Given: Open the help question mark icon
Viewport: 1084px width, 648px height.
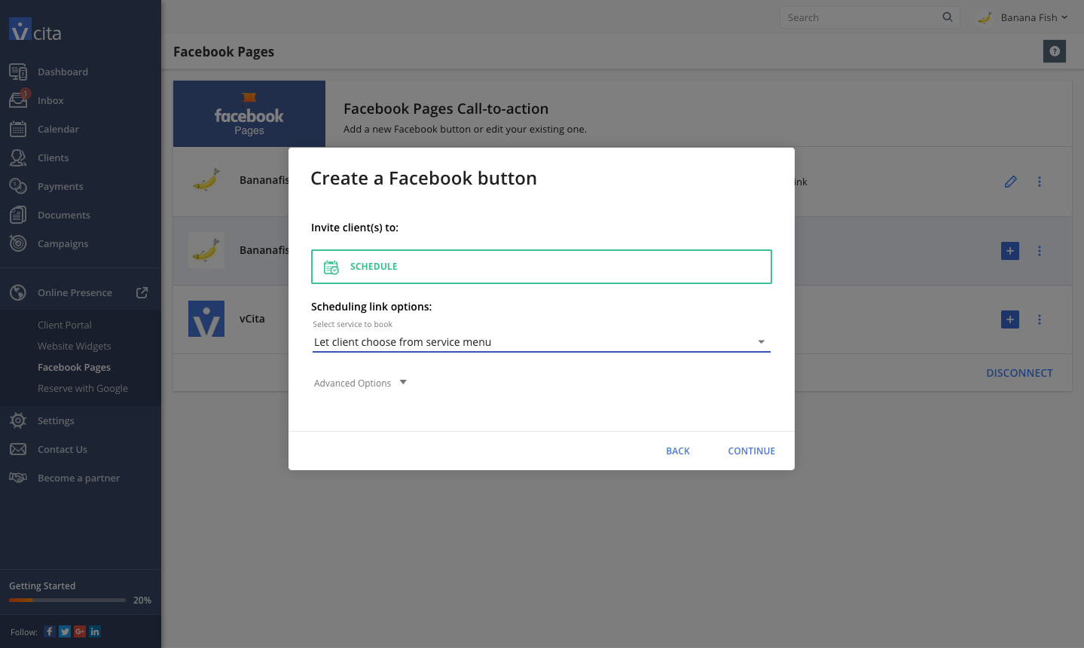Looking at the screenshot, I should [x=1055, y=51].
